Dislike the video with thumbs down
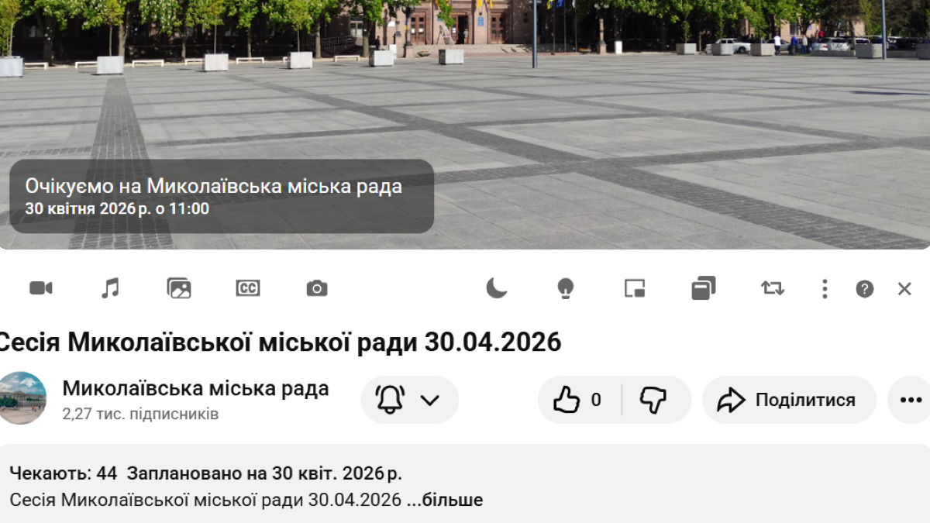Viewport: 930px width, 523px height. pos(653,400)
